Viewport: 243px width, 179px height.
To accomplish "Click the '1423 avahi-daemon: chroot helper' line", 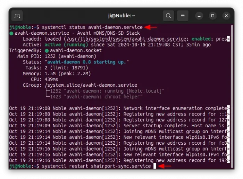I will coord(96,97).
